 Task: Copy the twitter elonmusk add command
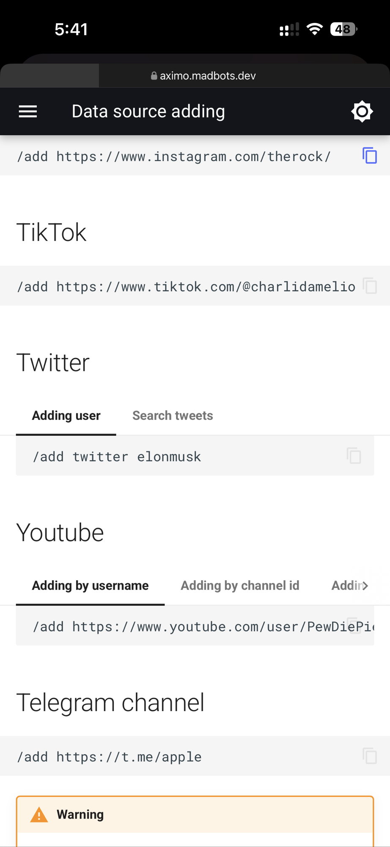pos(354,456)
